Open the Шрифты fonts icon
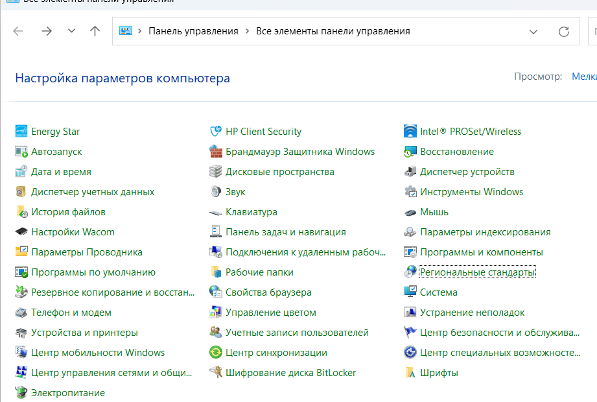597x402 pixels. pyautogui.click(x=410, y=373)
